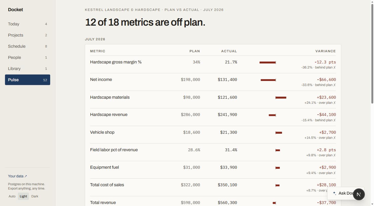Click the METRIC column header

tap(98, 51)
